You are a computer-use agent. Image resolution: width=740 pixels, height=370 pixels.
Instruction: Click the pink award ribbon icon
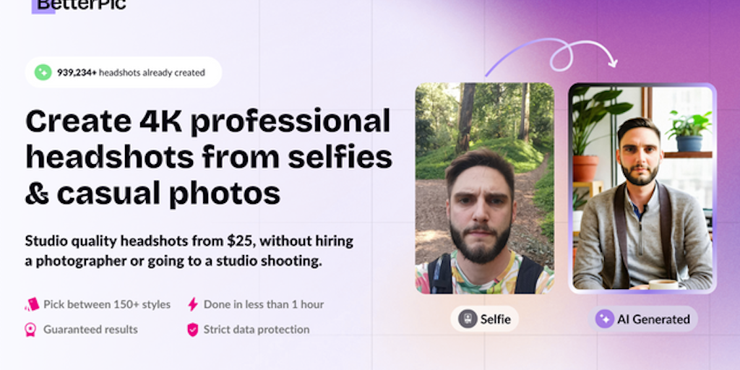(30, 330)
